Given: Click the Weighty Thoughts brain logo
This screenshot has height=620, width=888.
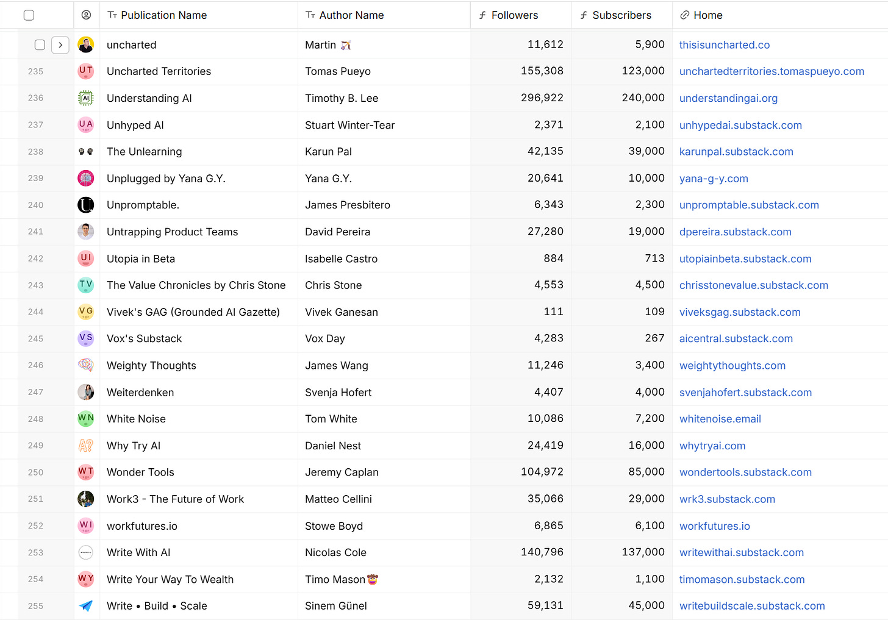Looking at the screenshot, I should pyautogui.click(x=86, y=365).
